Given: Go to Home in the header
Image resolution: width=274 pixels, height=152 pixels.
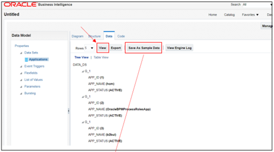Looking at the screenshot, I should point(213,15).
